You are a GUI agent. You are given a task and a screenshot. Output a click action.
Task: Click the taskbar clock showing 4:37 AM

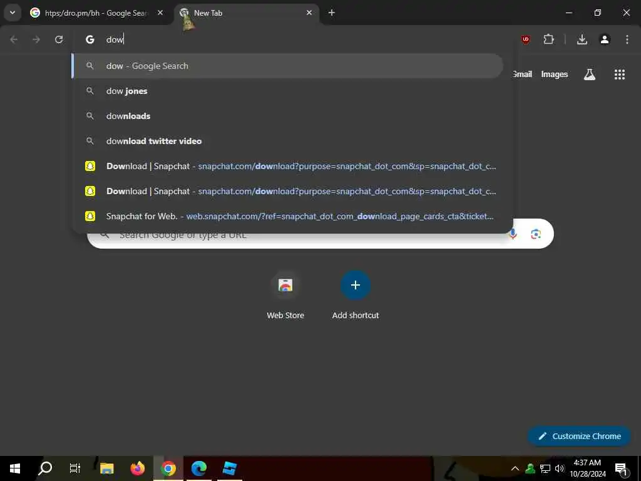(x=587, y=468)
